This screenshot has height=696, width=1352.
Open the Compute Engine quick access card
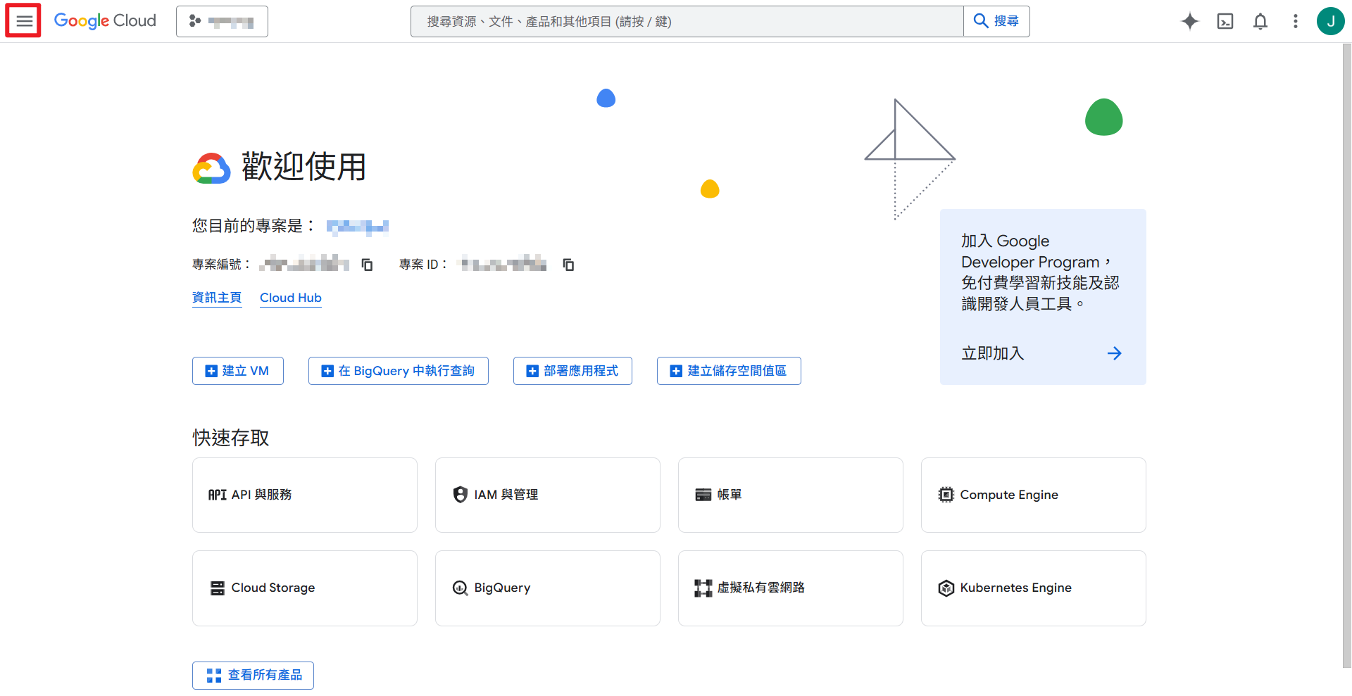(x=1032, y=495)
